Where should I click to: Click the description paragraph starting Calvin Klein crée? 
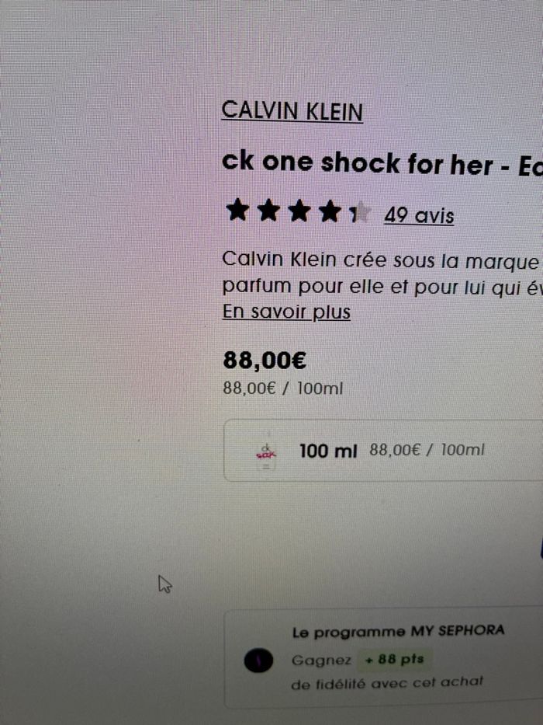[x=382, y=274]
